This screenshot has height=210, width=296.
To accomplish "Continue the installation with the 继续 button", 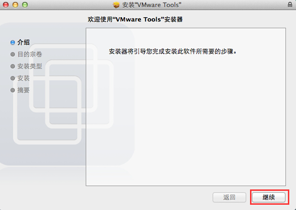I will click(269, 197).
